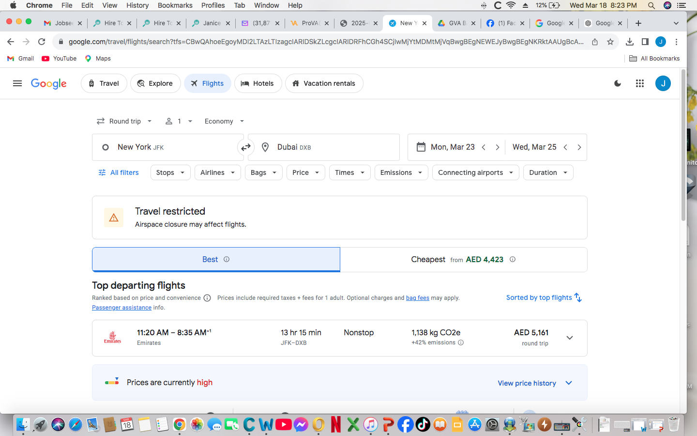Go to next day for Wed, Mar 25
Screen dimensions: 697x436
pos(579,147)
